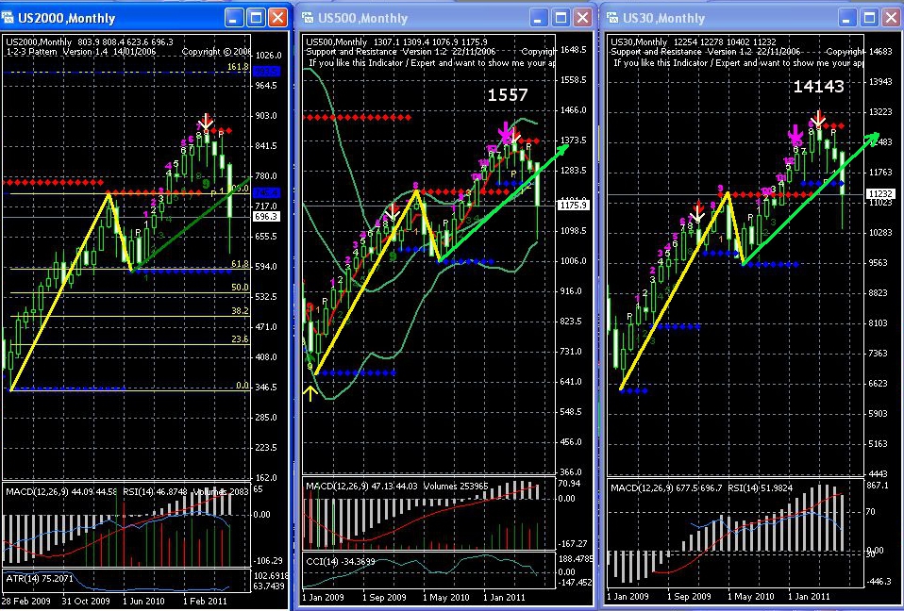Screen dimensions: 904x611
Task: Click the US2000 chart window icon
Action: 8,18
